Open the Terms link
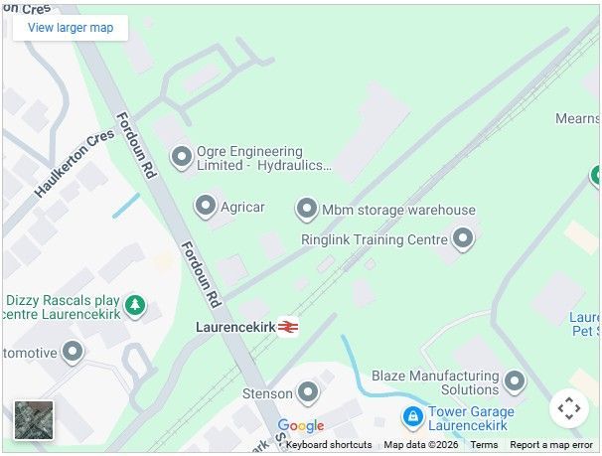The width and height of the screenshot is (602, 456). click(x=484, y=445)
